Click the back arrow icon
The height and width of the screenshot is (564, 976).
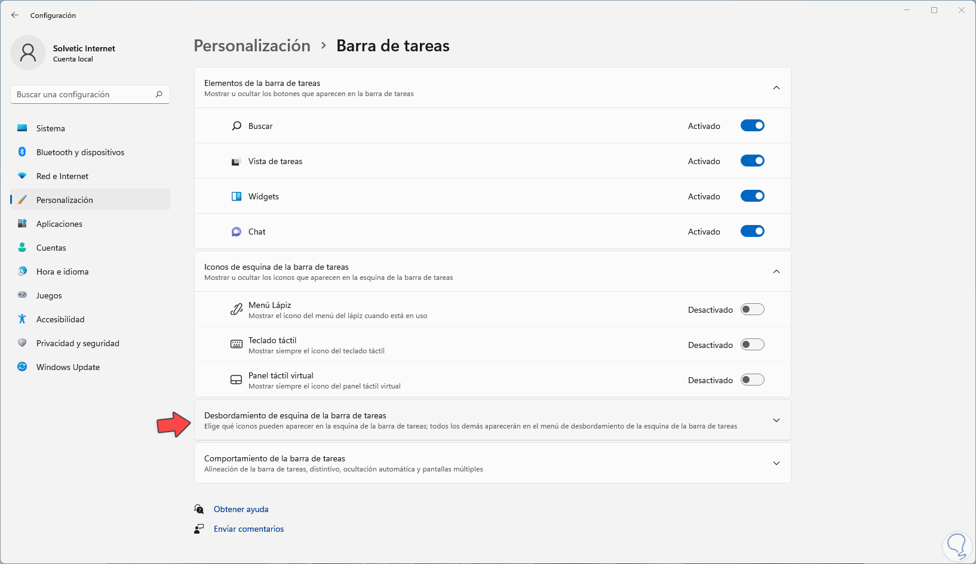(x=15, y=15)
